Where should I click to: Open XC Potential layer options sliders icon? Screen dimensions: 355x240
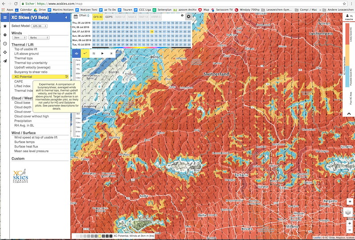point(67,77)
